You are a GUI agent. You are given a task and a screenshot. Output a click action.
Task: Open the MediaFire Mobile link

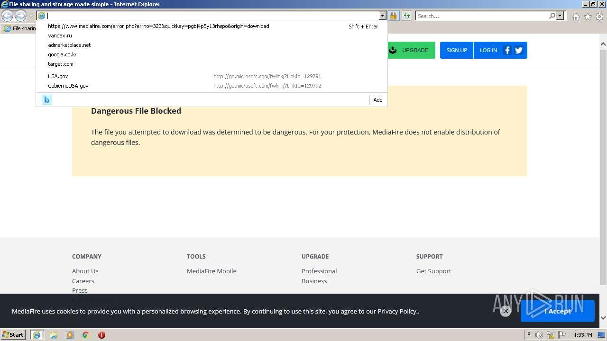[x=212, y=271]
